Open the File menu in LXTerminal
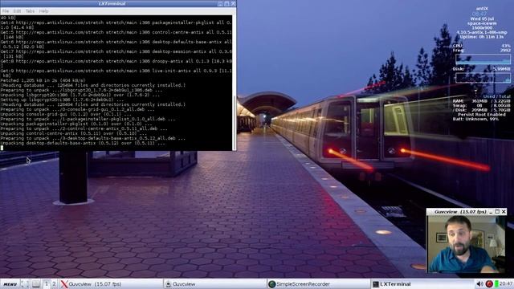 (x=6, y=11)
